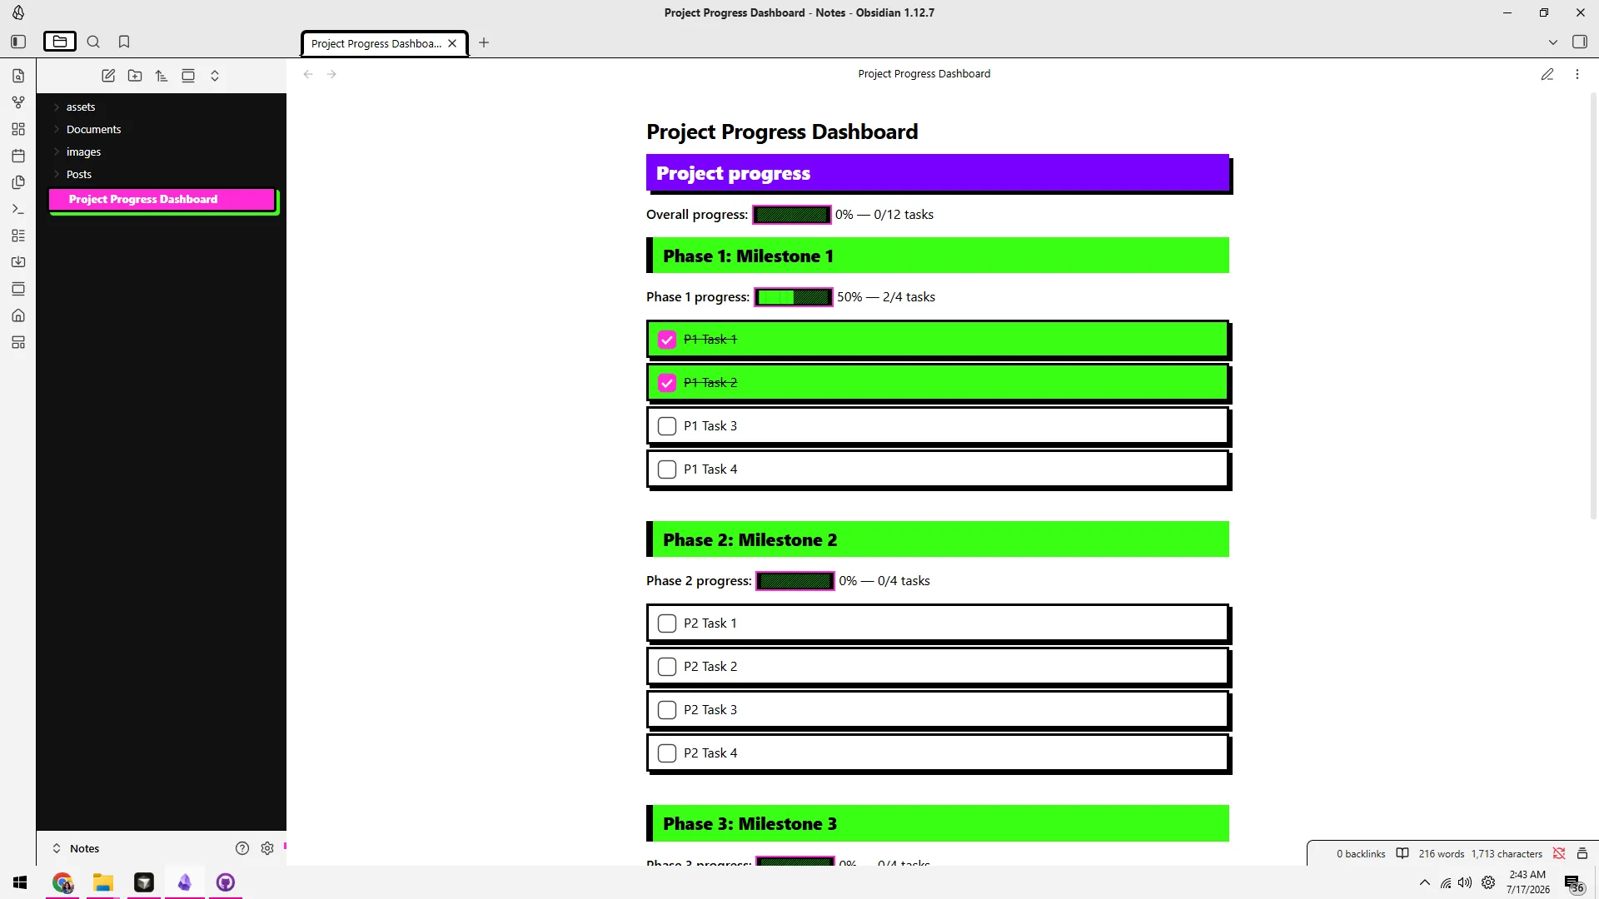
Task: Navigate back with the left arrow
Action: tap(308, 74)
